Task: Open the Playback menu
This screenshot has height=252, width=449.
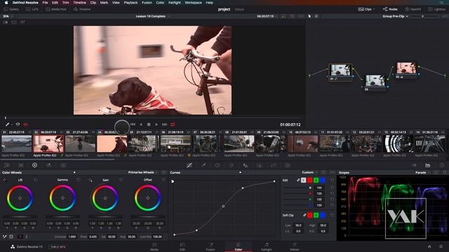Action: (x=130, y=3)
